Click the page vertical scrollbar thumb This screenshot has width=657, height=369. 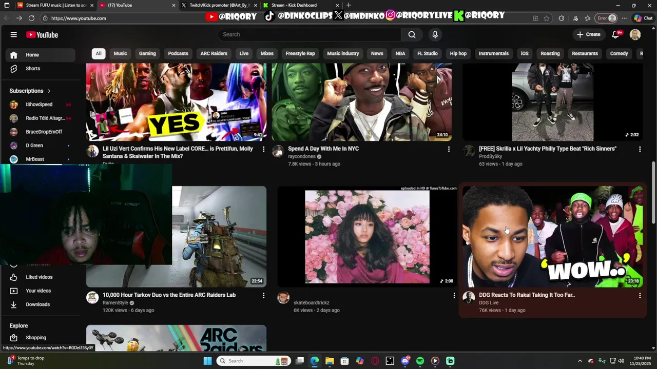[x=653, y=193]
